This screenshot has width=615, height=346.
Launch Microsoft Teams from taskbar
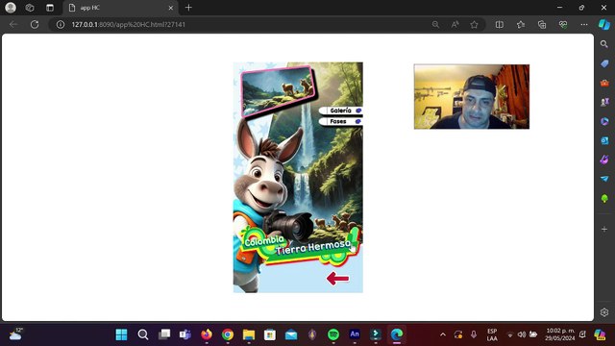[x=185, y=334]
